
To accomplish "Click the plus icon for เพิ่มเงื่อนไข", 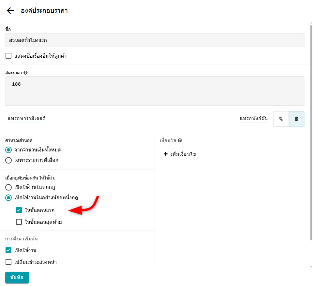I will tap(166, 154).
